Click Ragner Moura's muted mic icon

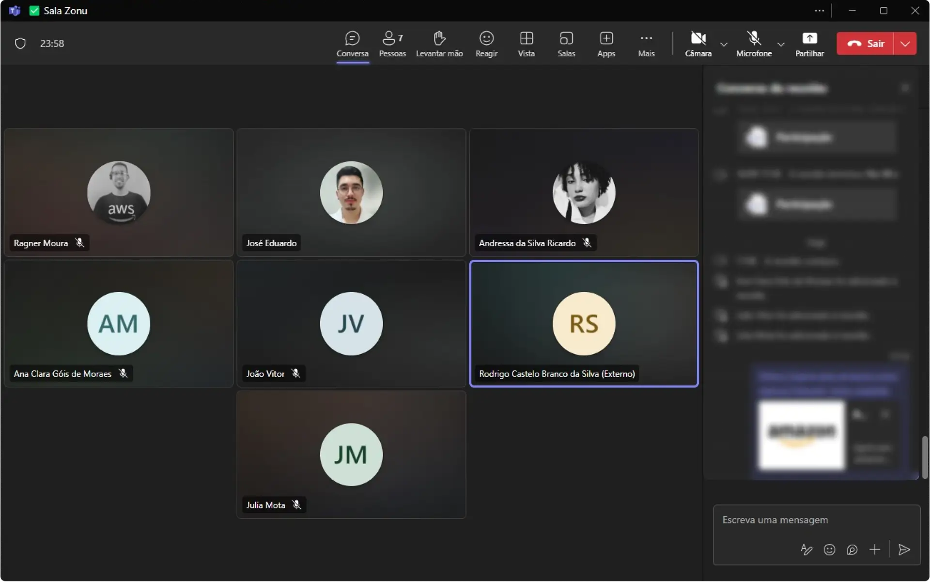pyautogui.click(x=80, y=243)
